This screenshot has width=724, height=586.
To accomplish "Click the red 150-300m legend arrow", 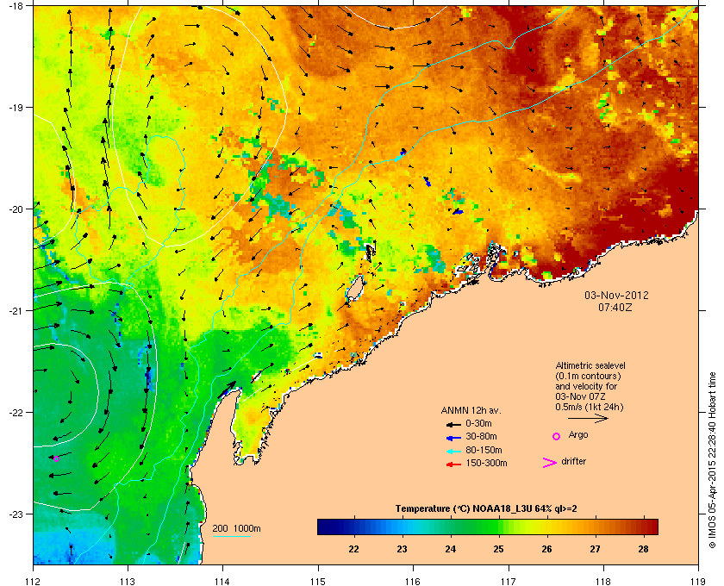I will 453,464.
